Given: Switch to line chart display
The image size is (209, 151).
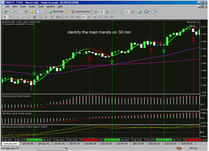Looking at the screenshot, I should 107,12.
